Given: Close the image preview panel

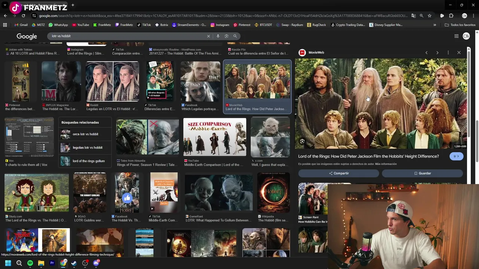Looking at the screenshot, I should pos(459,53).
